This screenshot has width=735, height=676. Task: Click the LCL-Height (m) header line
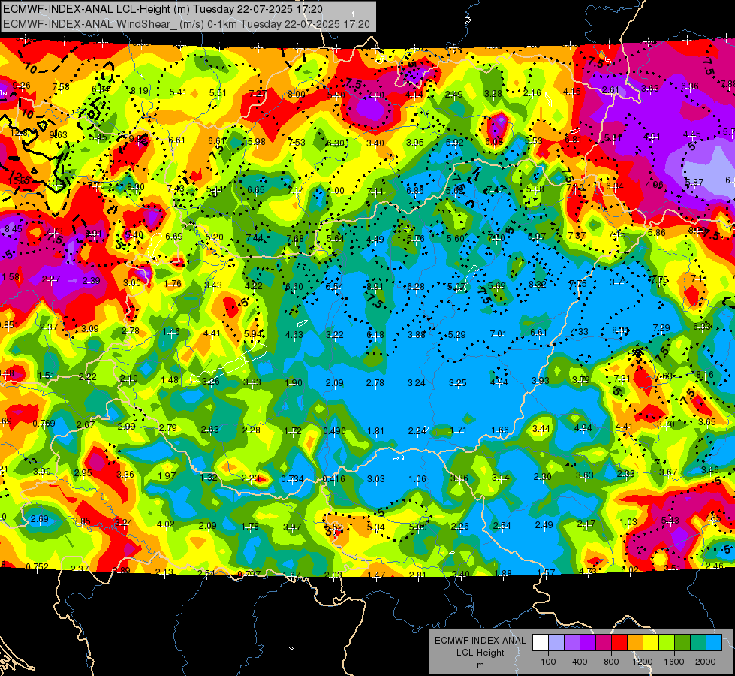[163, 8]
